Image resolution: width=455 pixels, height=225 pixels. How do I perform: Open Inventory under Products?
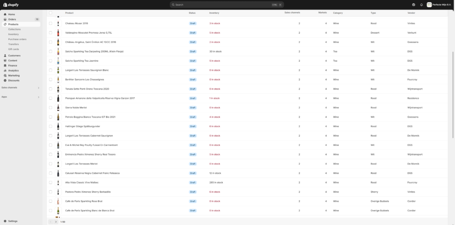[x=13, y=34]
